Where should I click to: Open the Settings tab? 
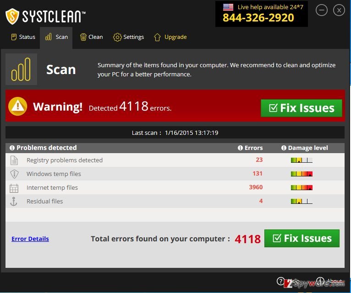(x=128, y=37)
